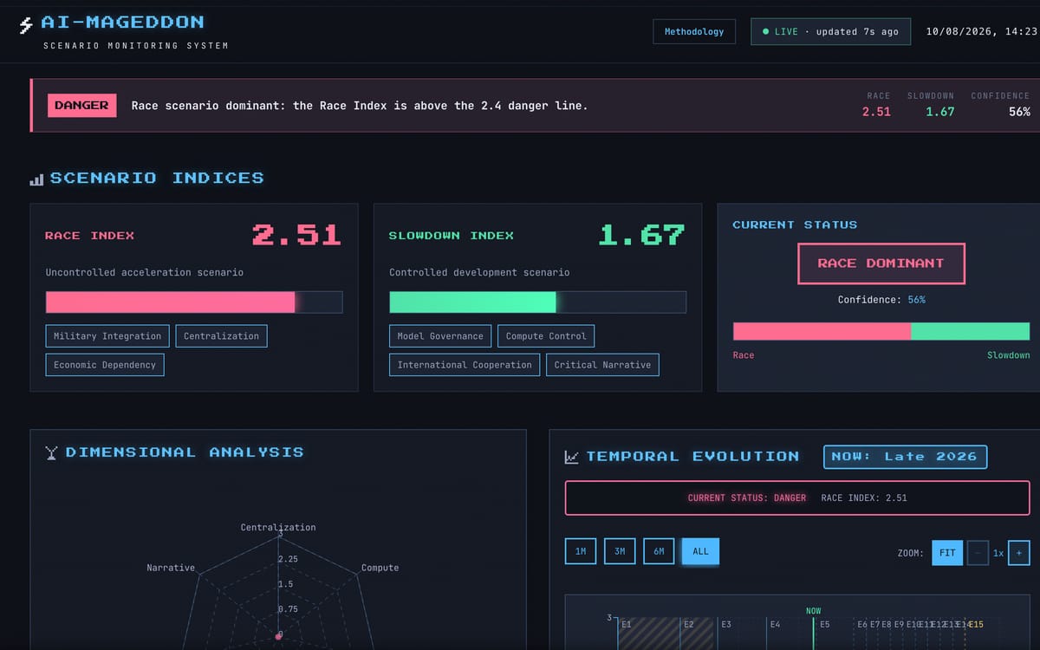Open the Methodology page
The height and width of the screenshot is (650, 1040).
pyautogui.click(x=694, y=32)
